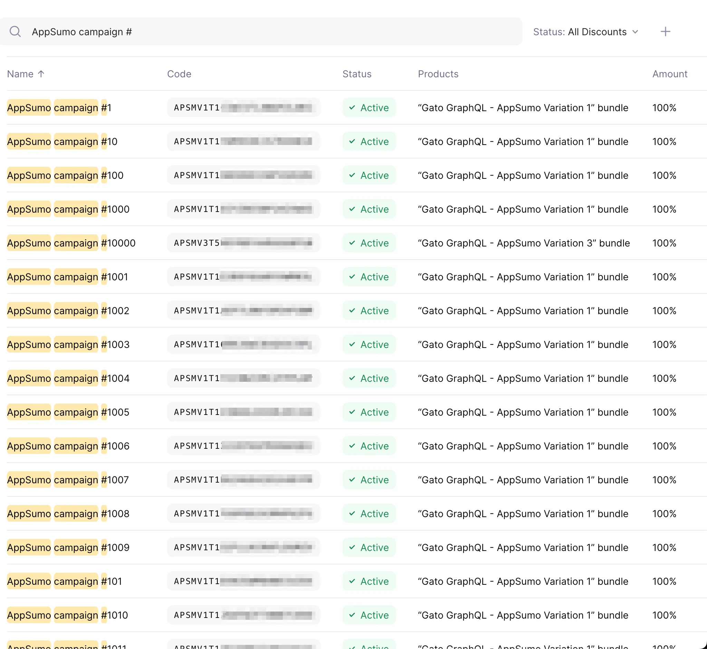This screenshot has width=707, height=649.
Task: Click the Amount column header
Action: point(670,74)
